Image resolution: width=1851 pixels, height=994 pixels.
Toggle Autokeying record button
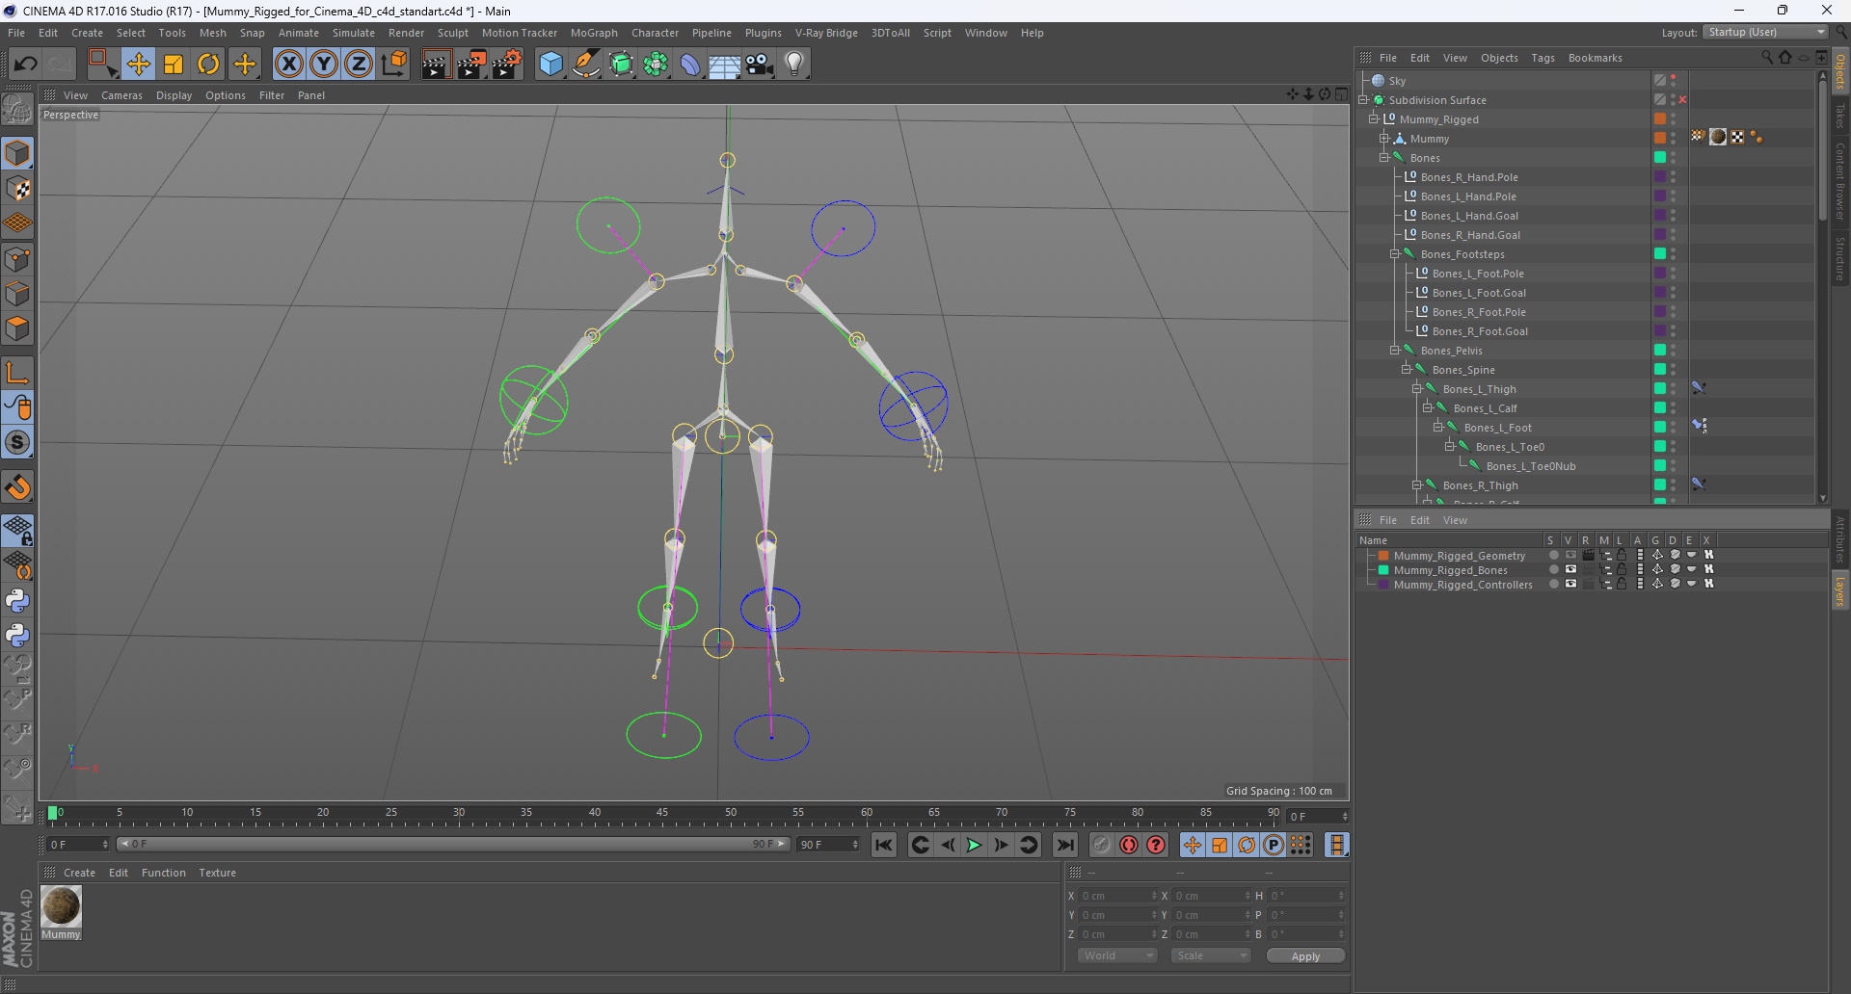coord(1129,845)
